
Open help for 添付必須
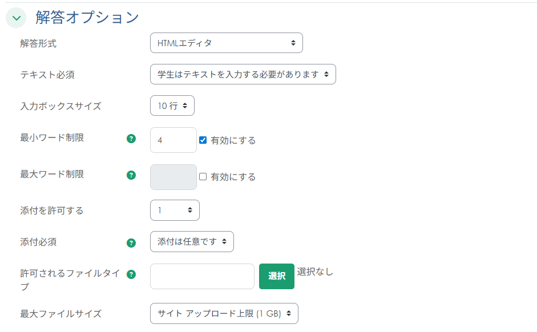(x=131, y=242)
